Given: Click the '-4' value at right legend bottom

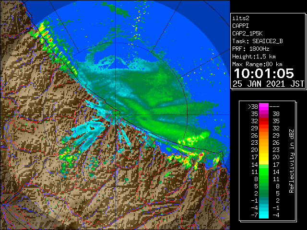Looking at the screenshot, I should pyautogui.click(x=276, y=215).
